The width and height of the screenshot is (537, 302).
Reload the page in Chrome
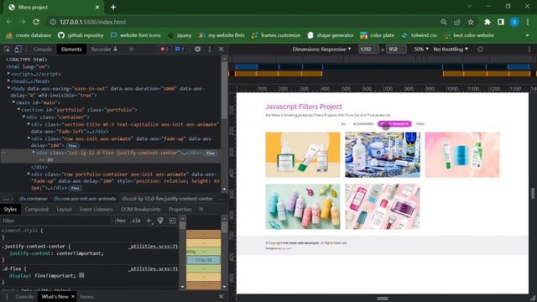(x=36, y=22)
